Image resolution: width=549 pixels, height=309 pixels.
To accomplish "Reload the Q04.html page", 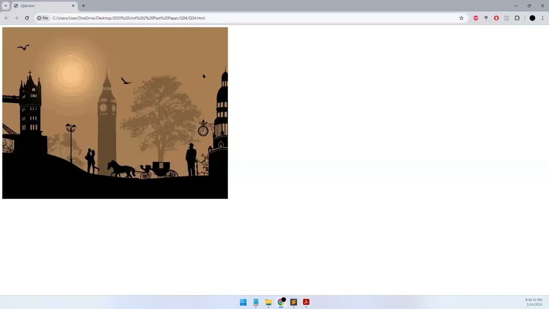I will (x=27, y=18).
